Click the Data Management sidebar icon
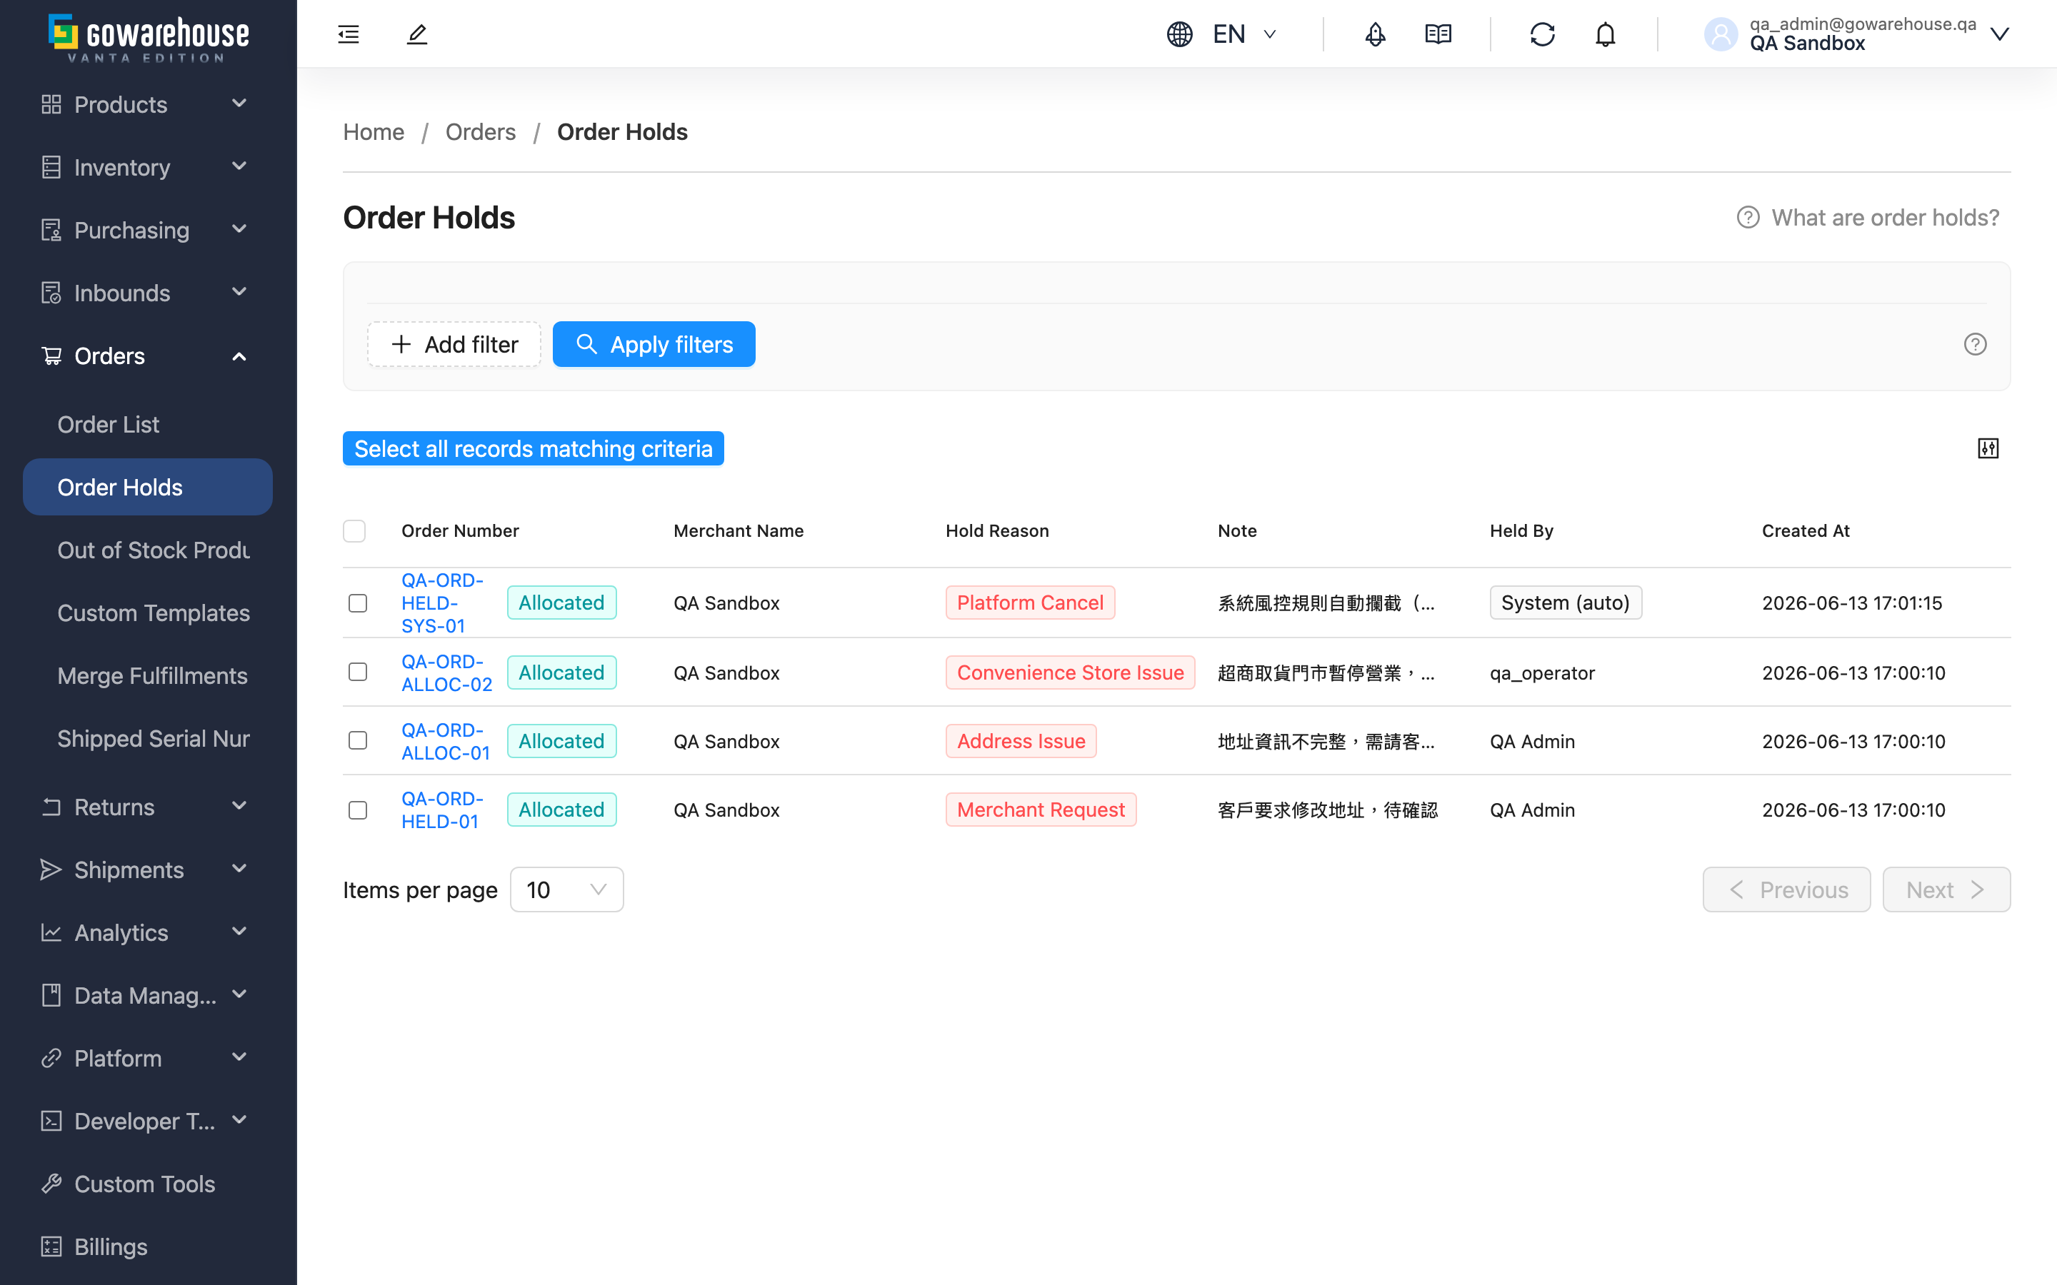The image size is (2057, 1285). click(x=51, y=995)
